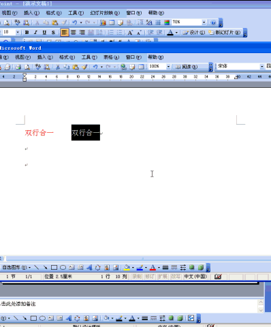Screen dimensions: 271x327
Task: Click Line Style icon in Word drawing toolbar
Action: tap(165, 268)
